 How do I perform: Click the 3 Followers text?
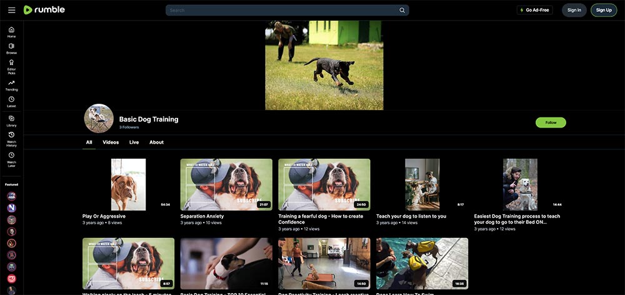click(x=129, y=127)
